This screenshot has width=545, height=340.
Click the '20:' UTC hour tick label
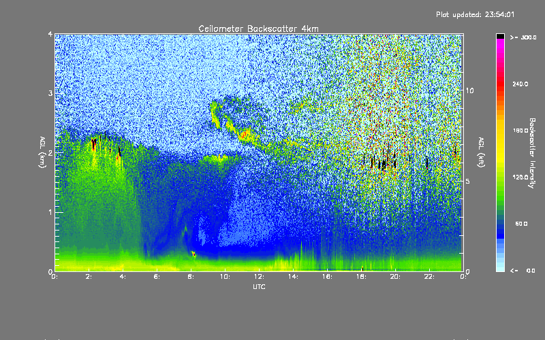click(x=395, y=277)
